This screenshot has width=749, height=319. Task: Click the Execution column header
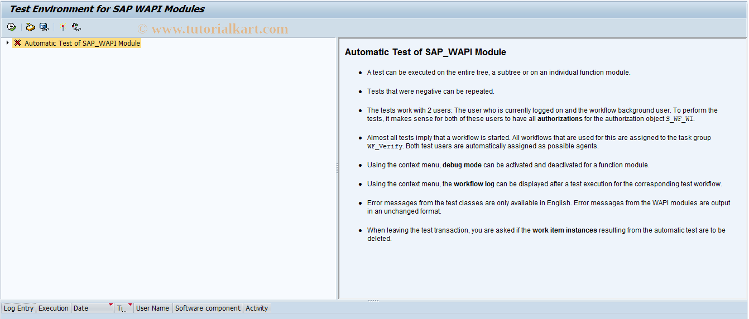pyautogui.click(x=54, y=308)
